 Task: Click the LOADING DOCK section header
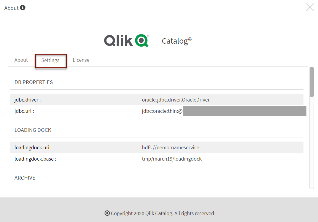33,130
